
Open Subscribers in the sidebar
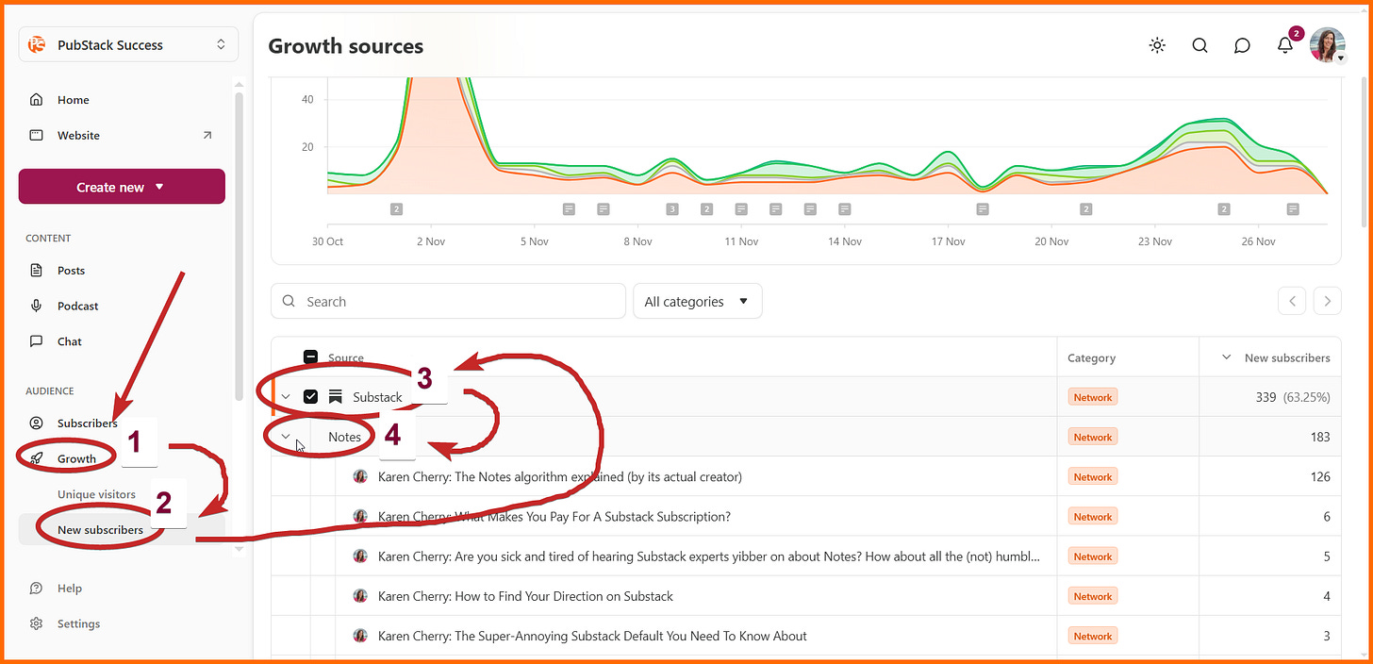point(87,423)
